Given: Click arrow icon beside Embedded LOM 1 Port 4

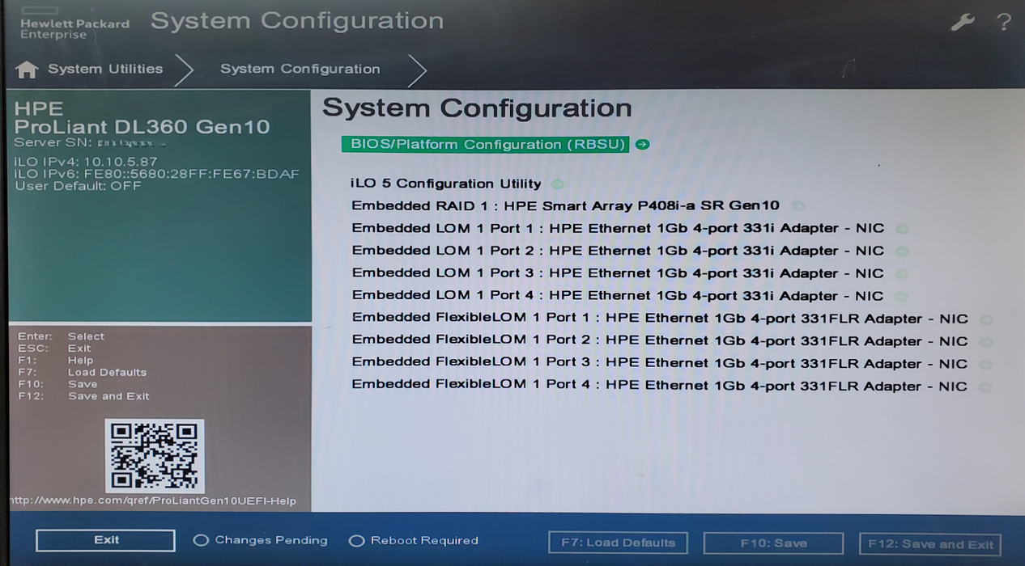Looking at the screenshot, I should (x=902, y=297).
